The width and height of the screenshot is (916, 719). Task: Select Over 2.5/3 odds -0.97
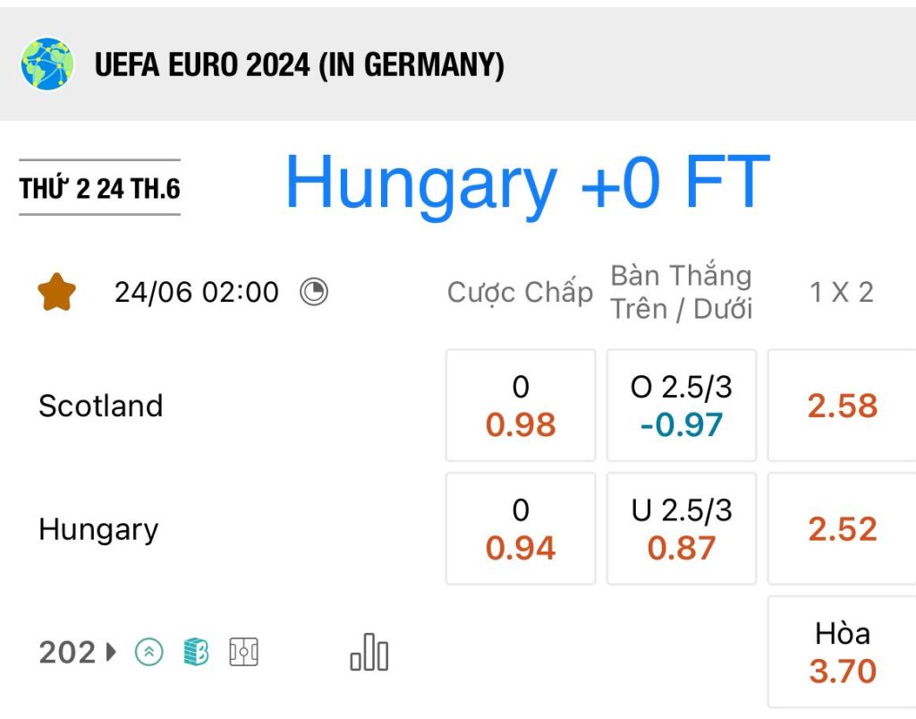[x=681, y=405]
